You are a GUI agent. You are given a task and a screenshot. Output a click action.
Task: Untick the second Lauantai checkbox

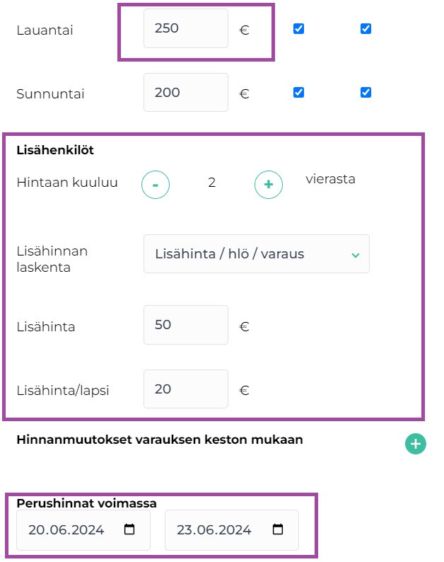point(366,29)
